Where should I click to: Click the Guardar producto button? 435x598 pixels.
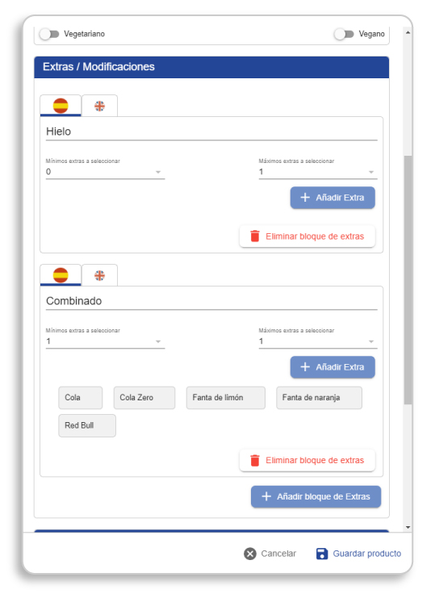tap(359, 554)
